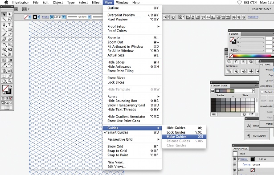Click the Cyan slider in Color panel
274x175 pixels.
[252, 38]
